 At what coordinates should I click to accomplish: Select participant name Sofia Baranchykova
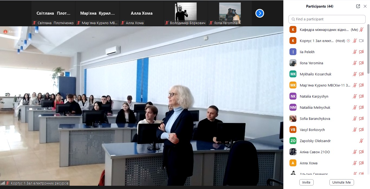point(315,118)
